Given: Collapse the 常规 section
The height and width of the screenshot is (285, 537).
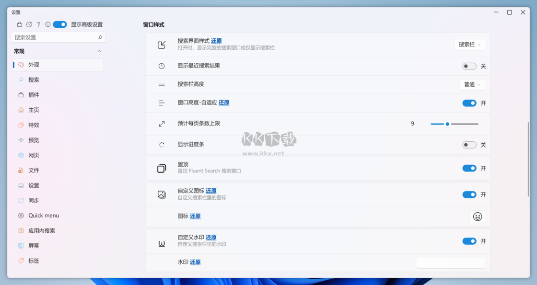Looking at the screenshot, I should click(x=99, y=51).
